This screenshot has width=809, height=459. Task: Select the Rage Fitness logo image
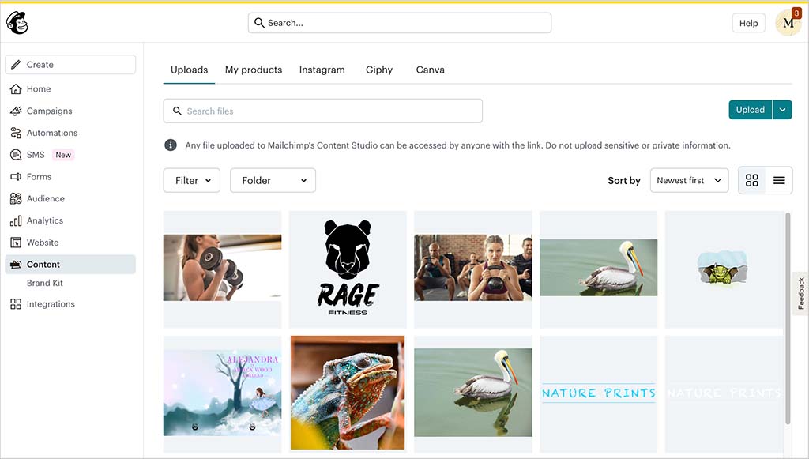click(348, 269)
